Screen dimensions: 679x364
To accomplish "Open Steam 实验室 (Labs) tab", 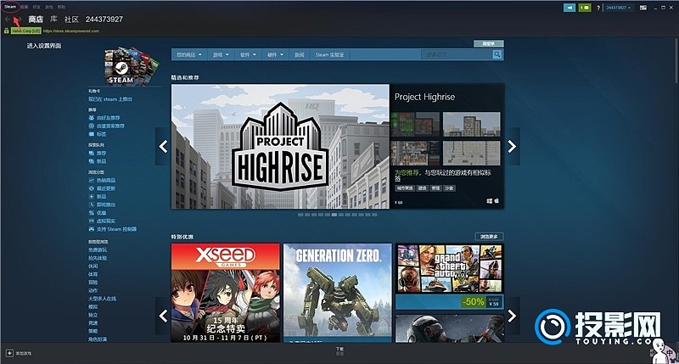I will point(329,54).
